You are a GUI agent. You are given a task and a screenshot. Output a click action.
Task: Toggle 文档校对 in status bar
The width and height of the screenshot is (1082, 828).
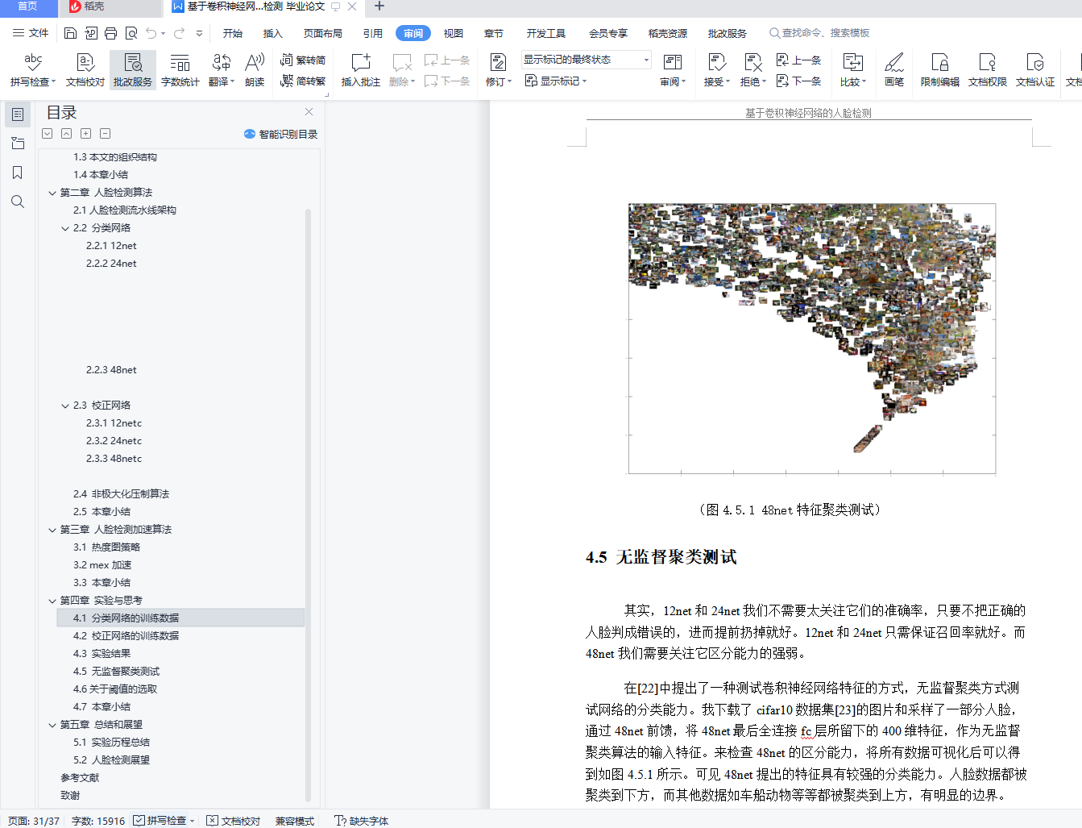234,821
